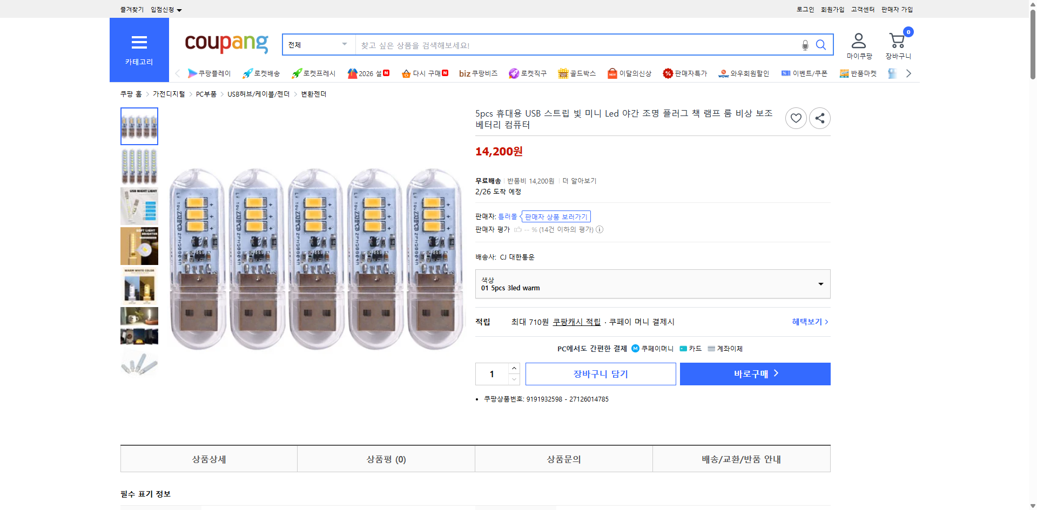Screen dimensions: 1037x510
Task: Click the 바로구매 purchase button
Action: point(755,373)
